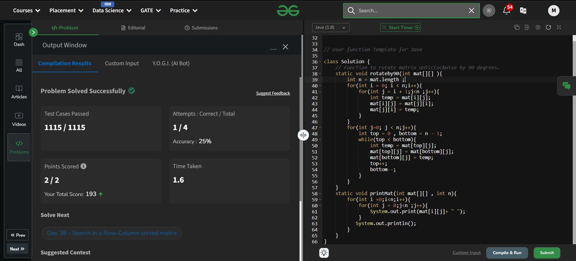Expand the Practice dropdown

pos(184,11)
